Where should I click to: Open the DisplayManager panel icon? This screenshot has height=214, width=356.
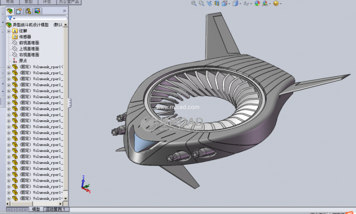tap(37, 11)
